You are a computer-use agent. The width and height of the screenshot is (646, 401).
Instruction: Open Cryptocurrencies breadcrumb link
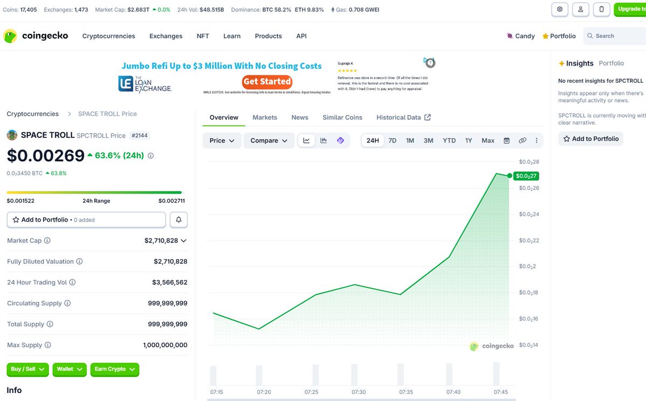[33, 114]
